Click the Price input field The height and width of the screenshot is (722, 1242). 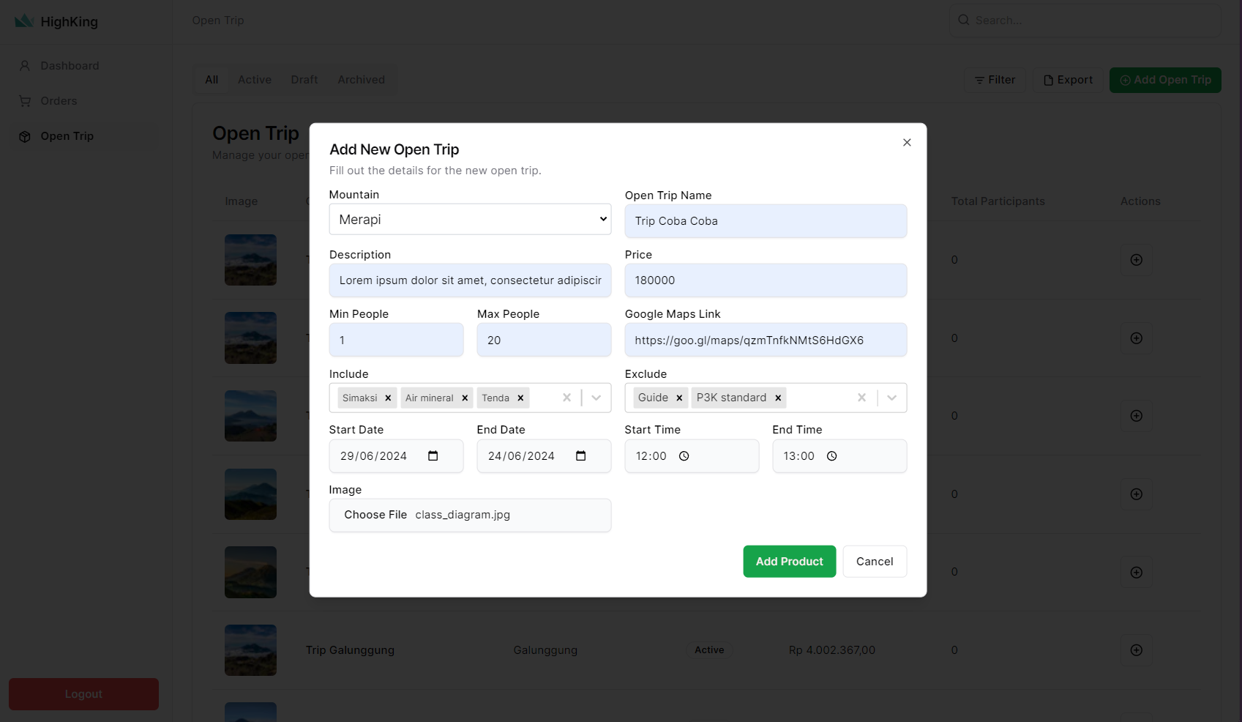tap(766, 280)
